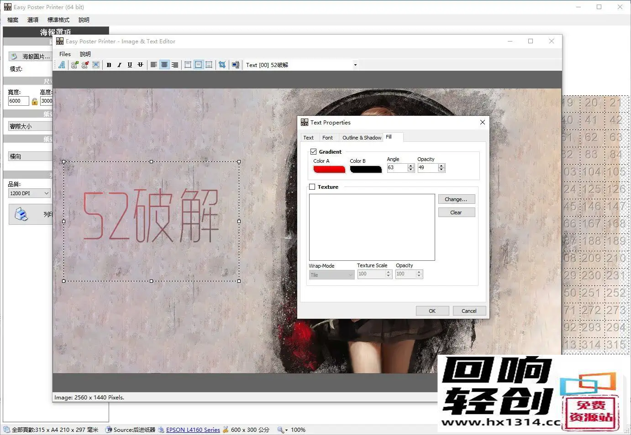Viewport: 631px width, 435px height.
Task: Click the source icon in status bar
Action: [109, 430]
